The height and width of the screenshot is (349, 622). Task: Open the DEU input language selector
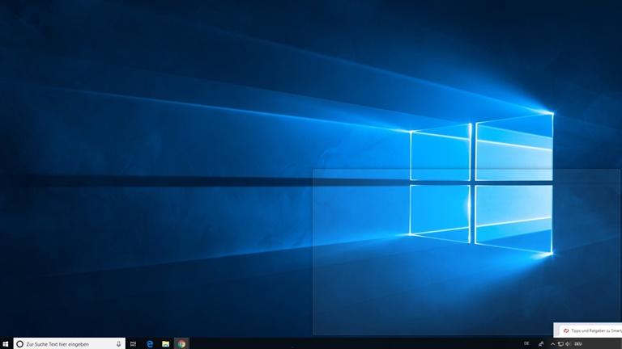point(579,343)
